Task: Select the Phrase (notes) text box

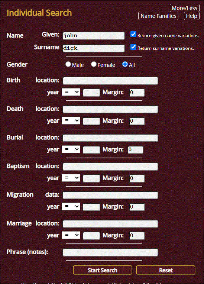Action: (x=110, y=252)
